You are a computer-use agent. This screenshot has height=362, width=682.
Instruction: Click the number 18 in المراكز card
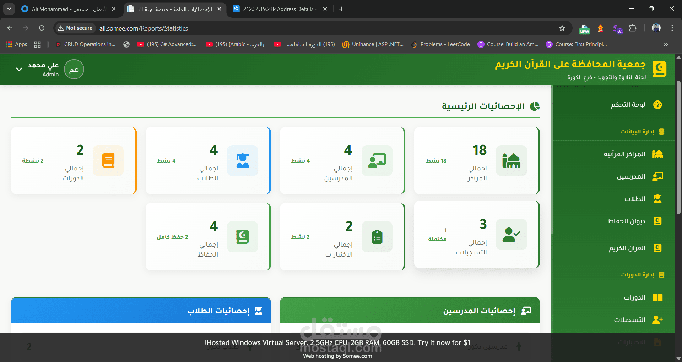click(480, 150)
